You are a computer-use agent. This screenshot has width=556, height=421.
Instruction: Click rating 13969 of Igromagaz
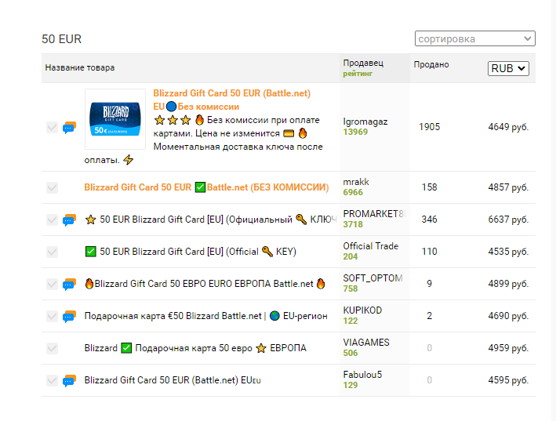pyautogui.click(x=355, y=132)
